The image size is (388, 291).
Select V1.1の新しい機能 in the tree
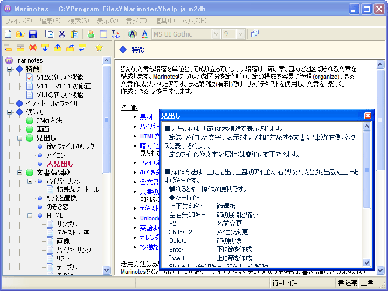60,94
